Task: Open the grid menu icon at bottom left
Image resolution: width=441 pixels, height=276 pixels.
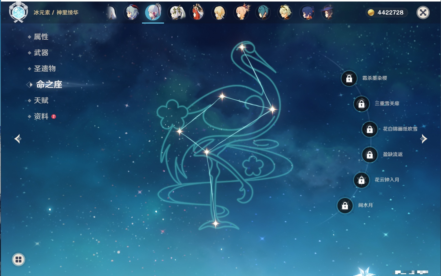Action: (18, 260)
